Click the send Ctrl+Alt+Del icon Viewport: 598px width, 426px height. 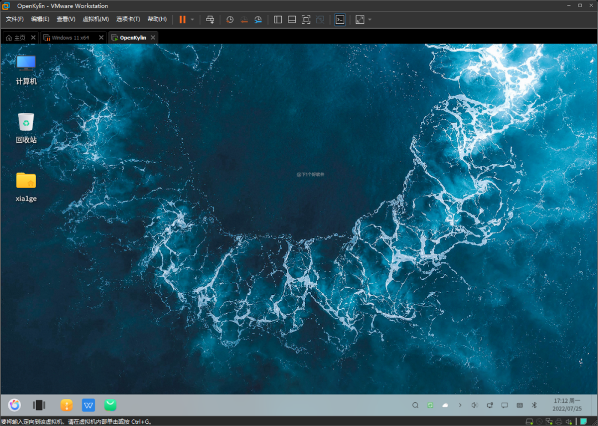click(210, 19)
